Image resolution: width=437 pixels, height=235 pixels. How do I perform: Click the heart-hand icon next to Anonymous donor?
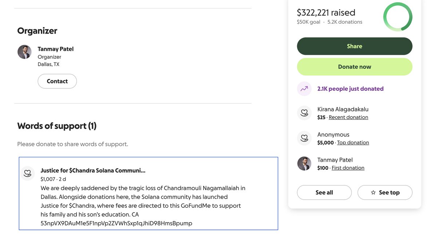[304, 138]
